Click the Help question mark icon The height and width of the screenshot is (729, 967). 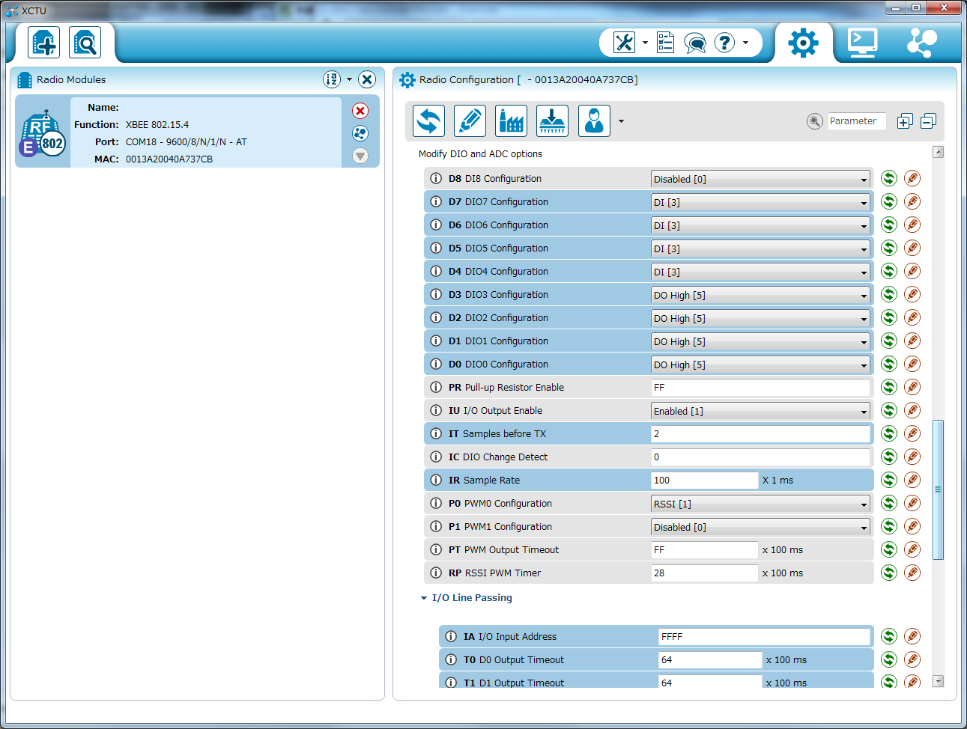(724, 43)
